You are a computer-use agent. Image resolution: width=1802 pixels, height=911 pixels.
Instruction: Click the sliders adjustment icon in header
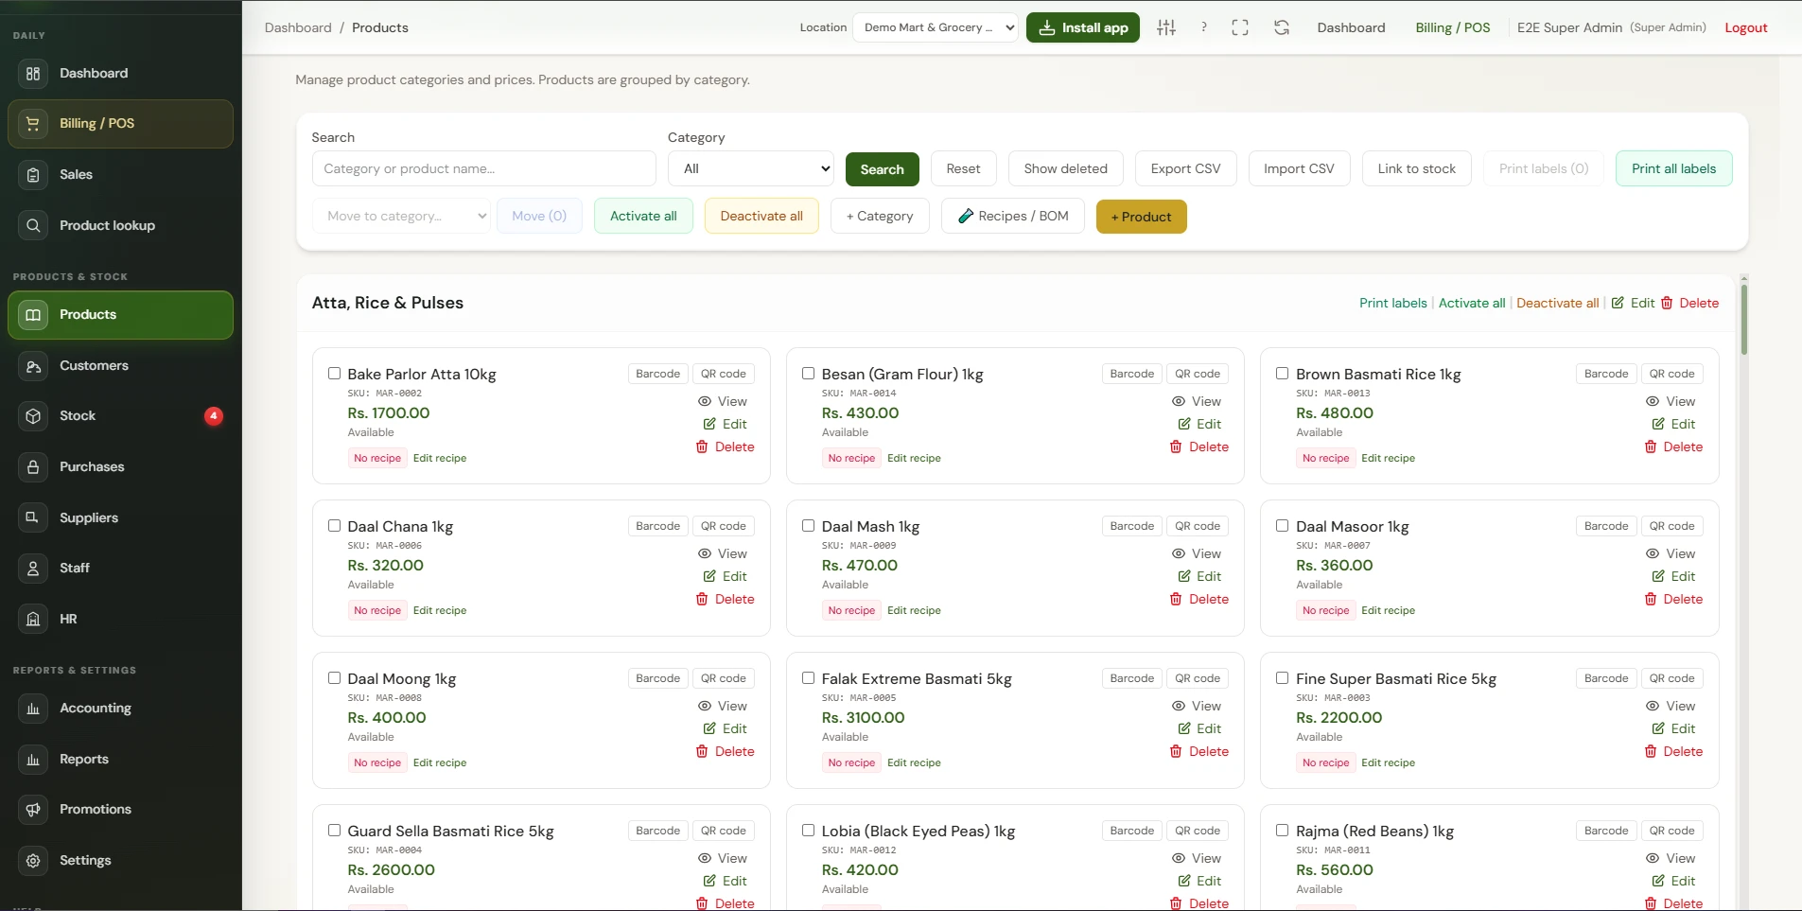1166,27
